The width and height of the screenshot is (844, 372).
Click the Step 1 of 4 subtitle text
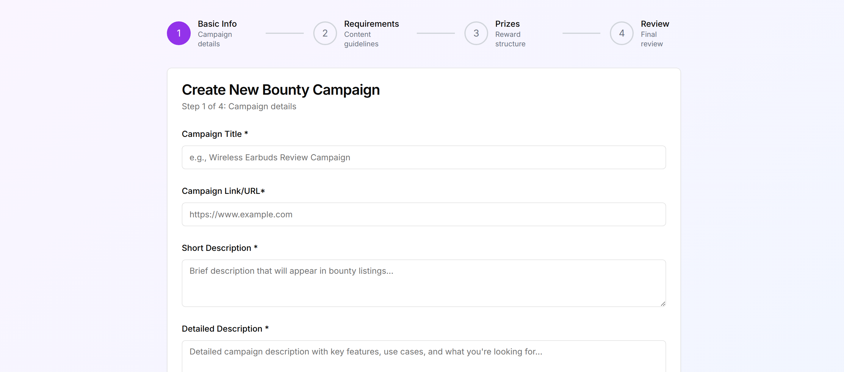[239, 106]
